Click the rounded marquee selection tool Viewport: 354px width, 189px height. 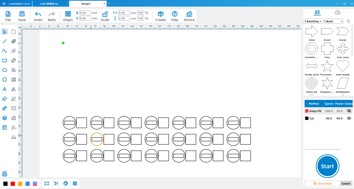point(14,32)
